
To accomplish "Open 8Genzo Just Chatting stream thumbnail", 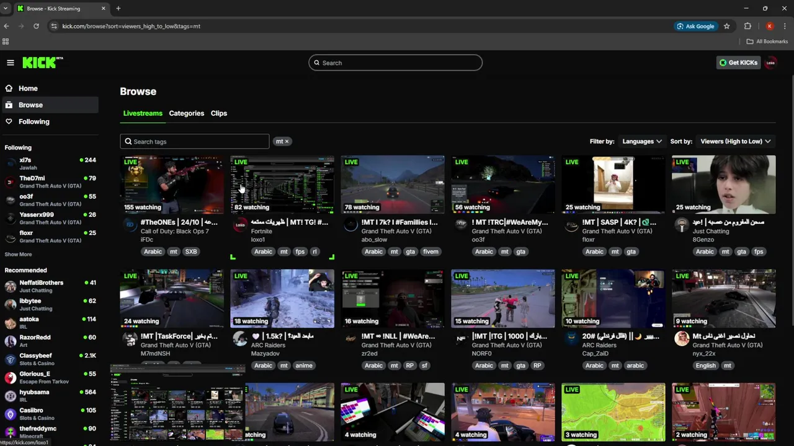I will click(724, 185).
